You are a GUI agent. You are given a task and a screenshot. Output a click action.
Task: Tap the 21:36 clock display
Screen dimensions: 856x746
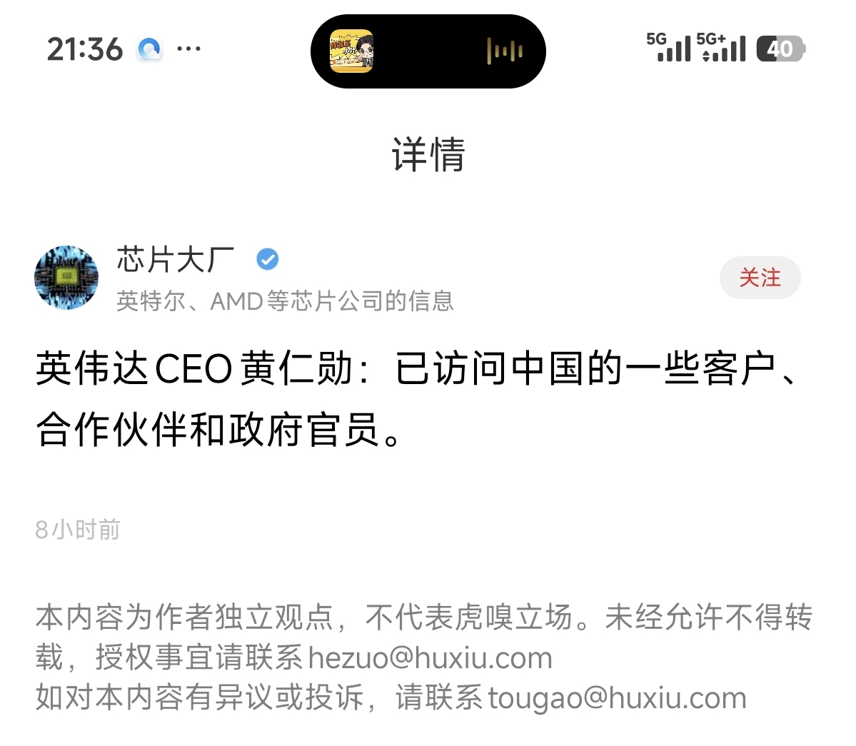(85, 49)
